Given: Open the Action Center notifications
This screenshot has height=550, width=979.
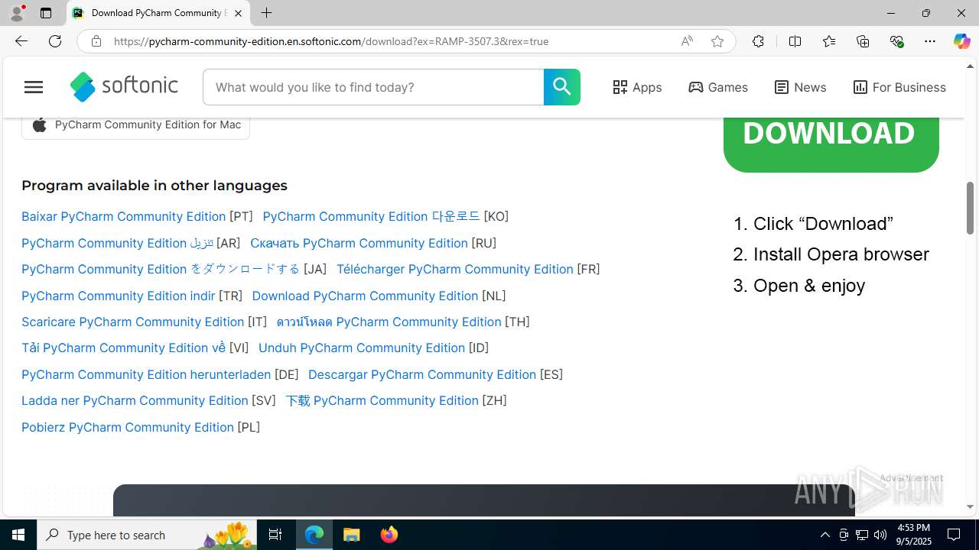Looking at the screenshot, I should tap(954, 535).
